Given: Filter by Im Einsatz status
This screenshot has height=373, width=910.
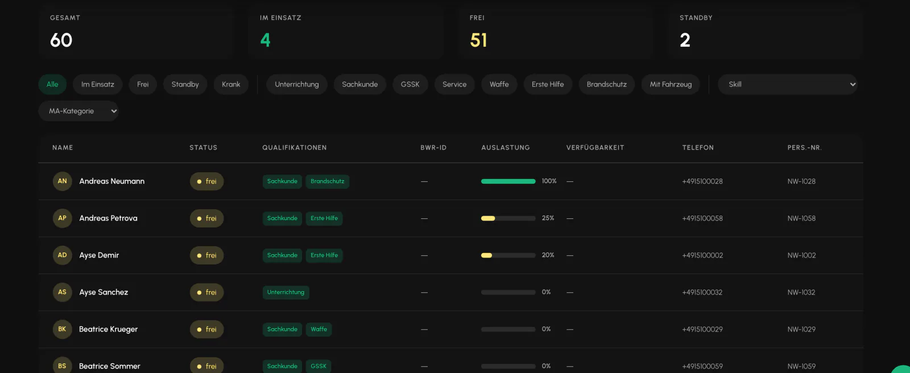Looking at the screenshot, I should coord(98,84).
